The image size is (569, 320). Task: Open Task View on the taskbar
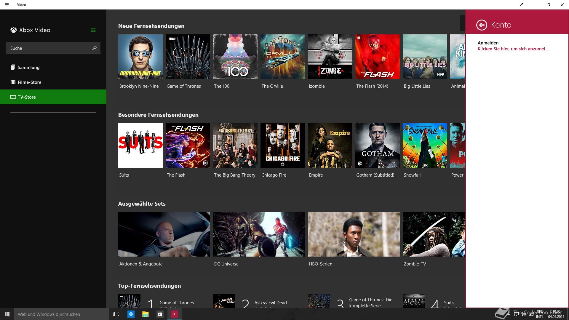pyautogui.click(x=116, y=314)
